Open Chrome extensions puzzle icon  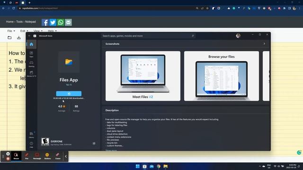click(284, 8)
